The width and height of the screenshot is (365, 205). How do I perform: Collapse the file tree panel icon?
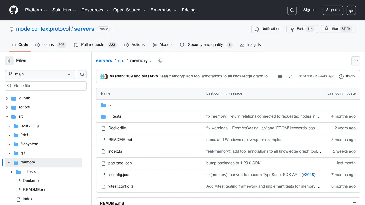pyautogui.click(x=9, y=61)
